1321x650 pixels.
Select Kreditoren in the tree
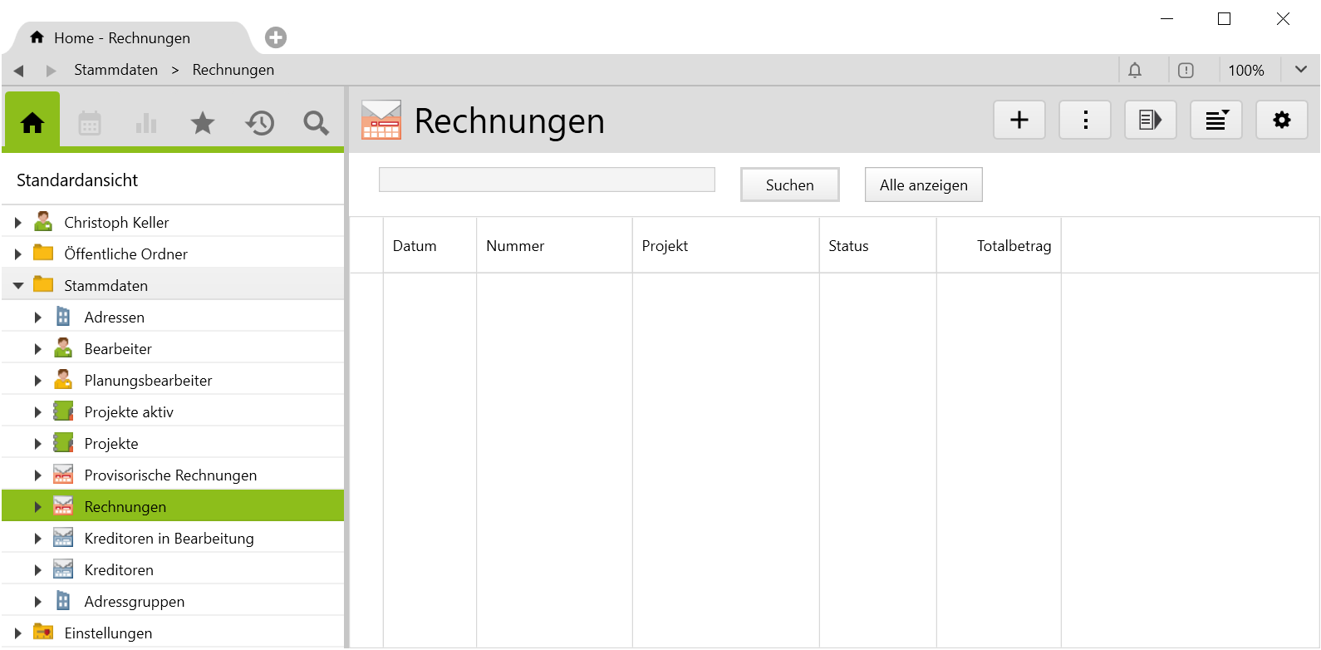coord(119,570)
